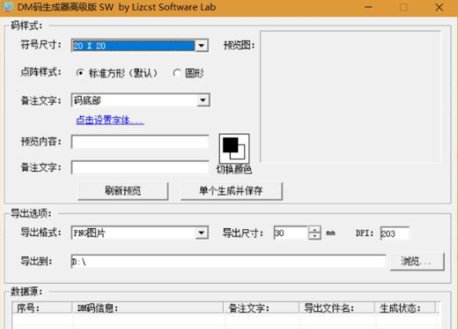Decrease 导出尺寸 with down stepper arrow
This screenshot has height=329, width=458.
click(x=315, y=236)
